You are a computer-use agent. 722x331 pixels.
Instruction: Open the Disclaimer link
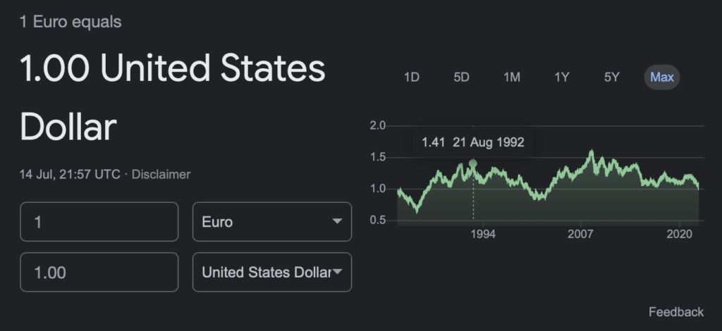(x=161, y=175)
